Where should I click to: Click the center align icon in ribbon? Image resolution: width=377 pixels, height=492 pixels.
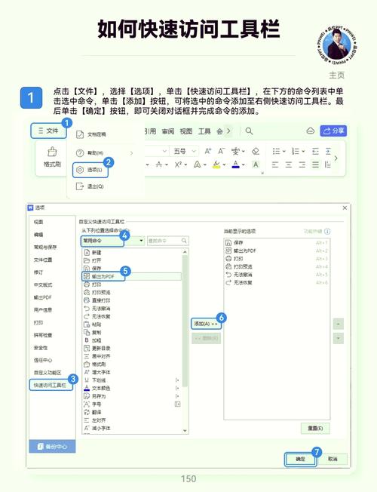point(289,165)
